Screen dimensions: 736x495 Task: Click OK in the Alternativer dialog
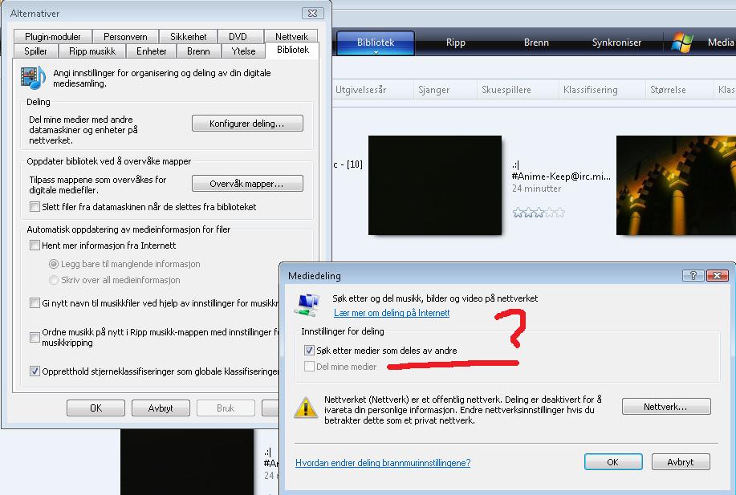point(96,408)
